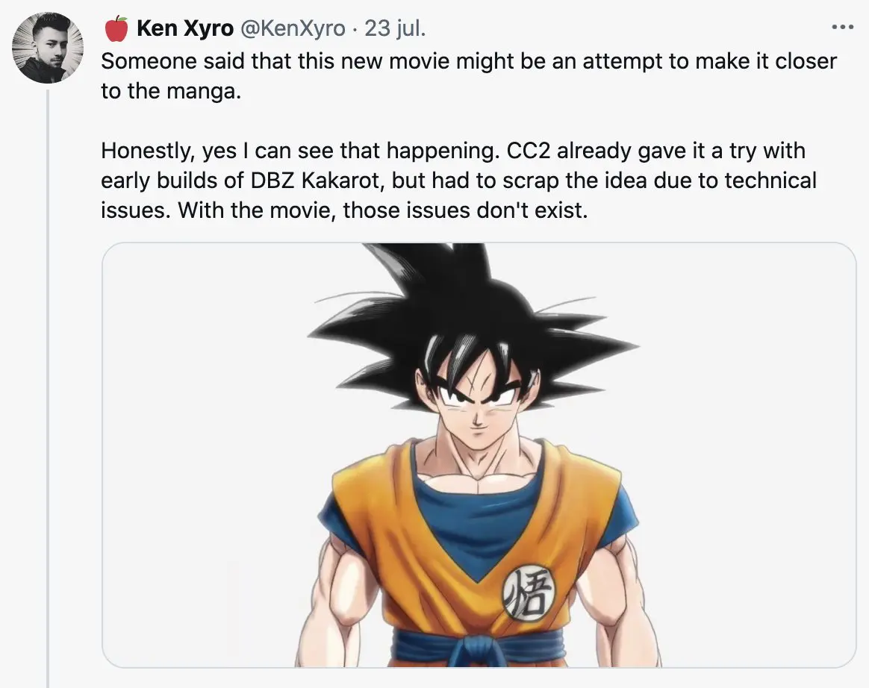Click Goku's face in the attached image
The width and height of the screenshot is (869, 688).
(x=476, y=403)
